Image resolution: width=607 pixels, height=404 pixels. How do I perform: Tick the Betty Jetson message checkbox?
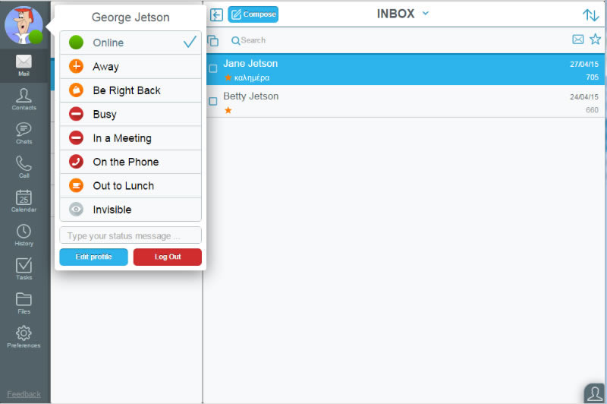coord(213,101)
